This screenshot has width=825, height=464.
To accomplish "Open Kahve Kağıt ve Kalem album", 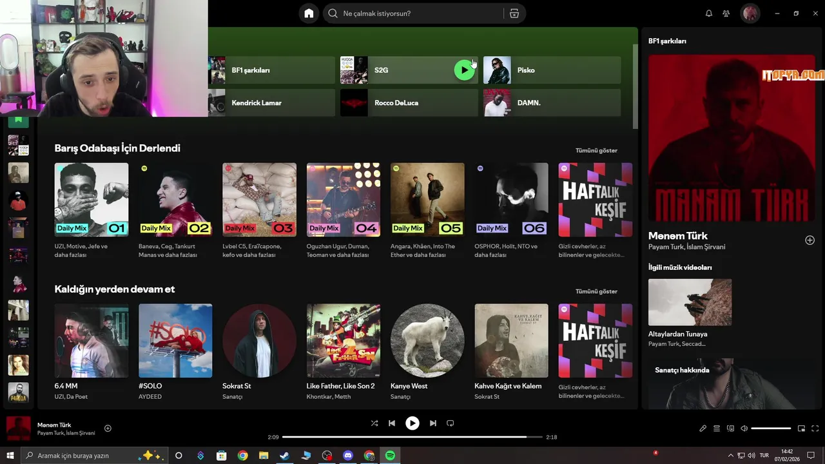I will (x=511, y=341).
